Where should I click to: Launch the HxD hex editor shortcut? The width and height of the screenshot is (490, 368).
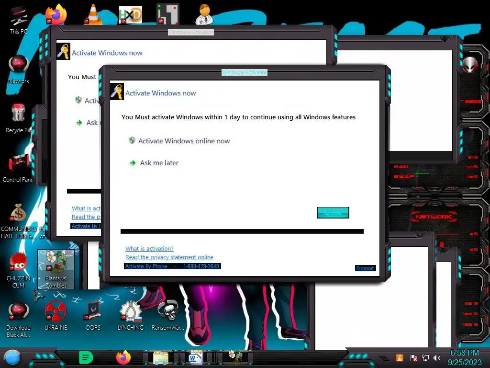point(131,14)
